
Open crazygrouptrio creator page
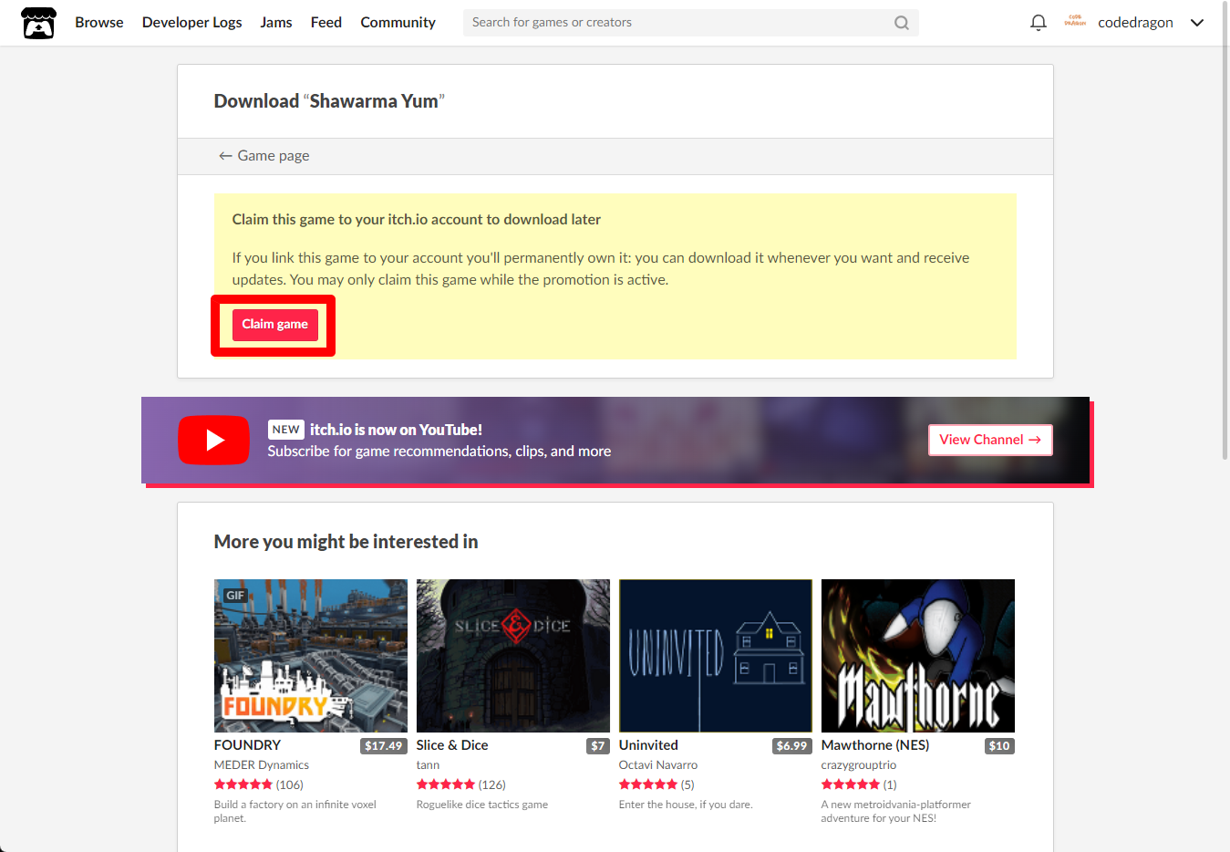pyautogui.click(x=859, y=765)
